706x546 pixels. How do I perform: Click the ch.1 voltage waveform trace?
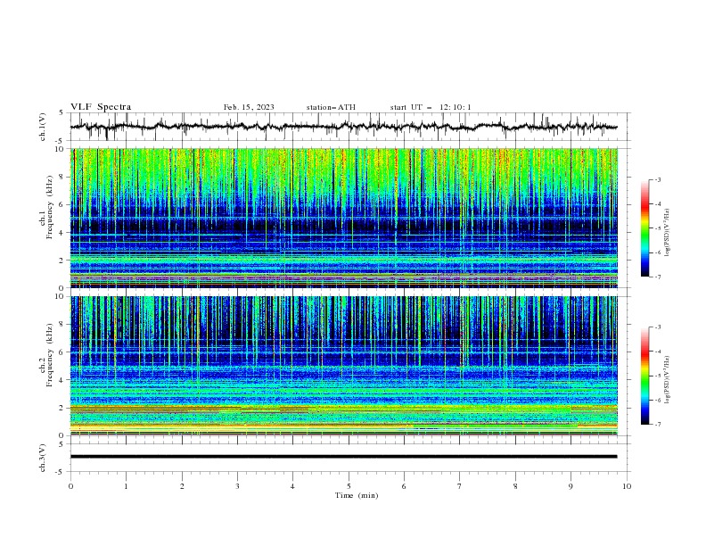343,127
